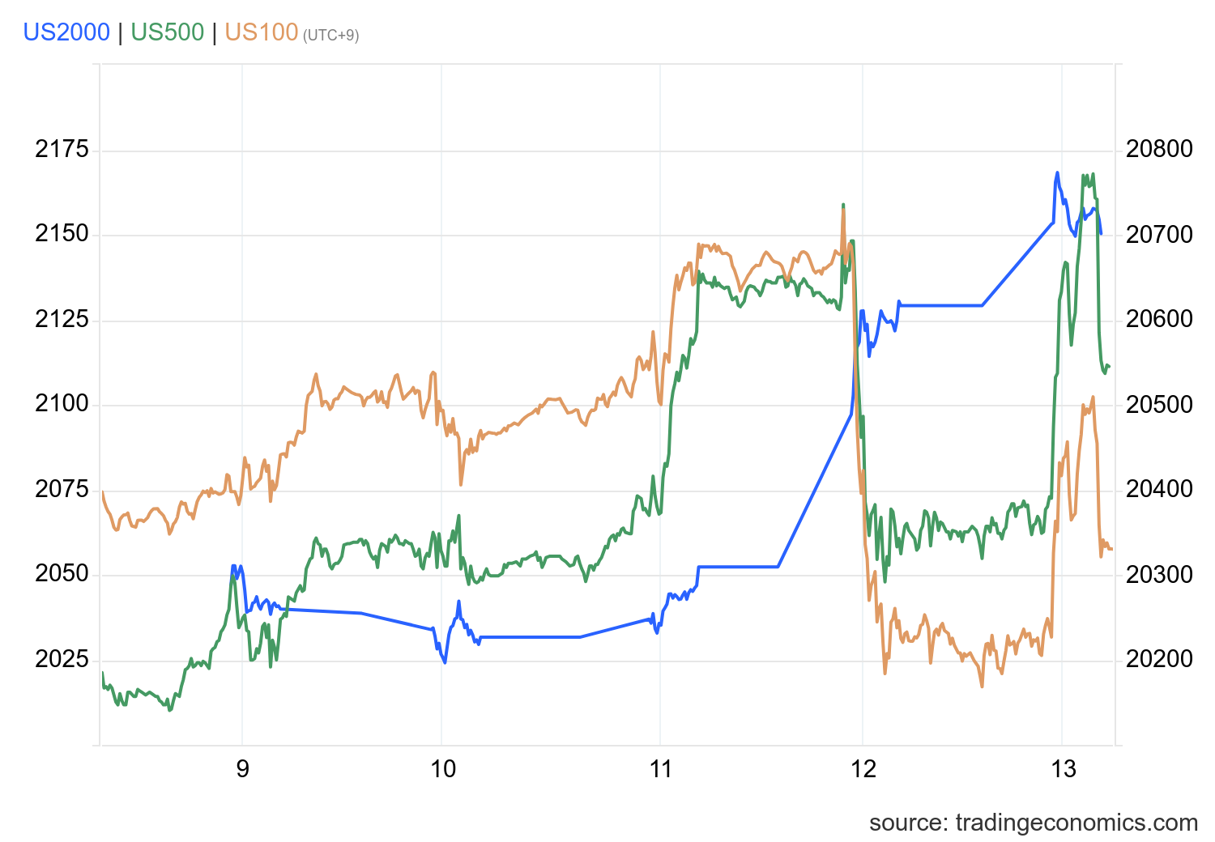Click the 2175 left axis value
Viewport: 1215px width, 842px height.
(62, 150)
